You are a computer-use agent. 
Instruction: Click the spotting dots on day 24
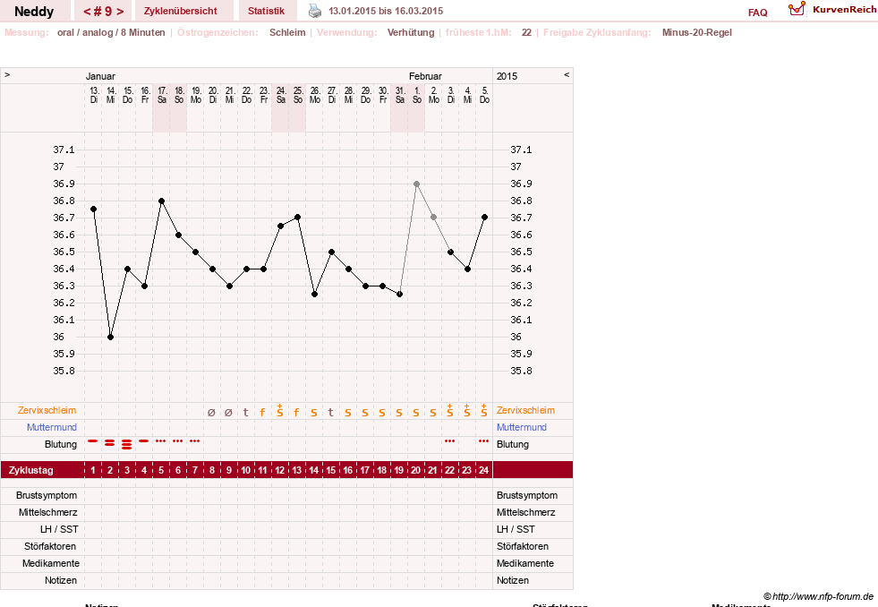click(x=484, y=441)
